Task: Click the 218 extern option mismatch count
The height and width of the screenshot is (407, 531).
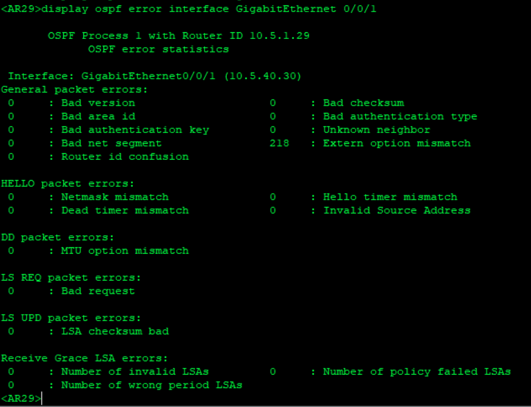Action: click(x=279, y=143)
